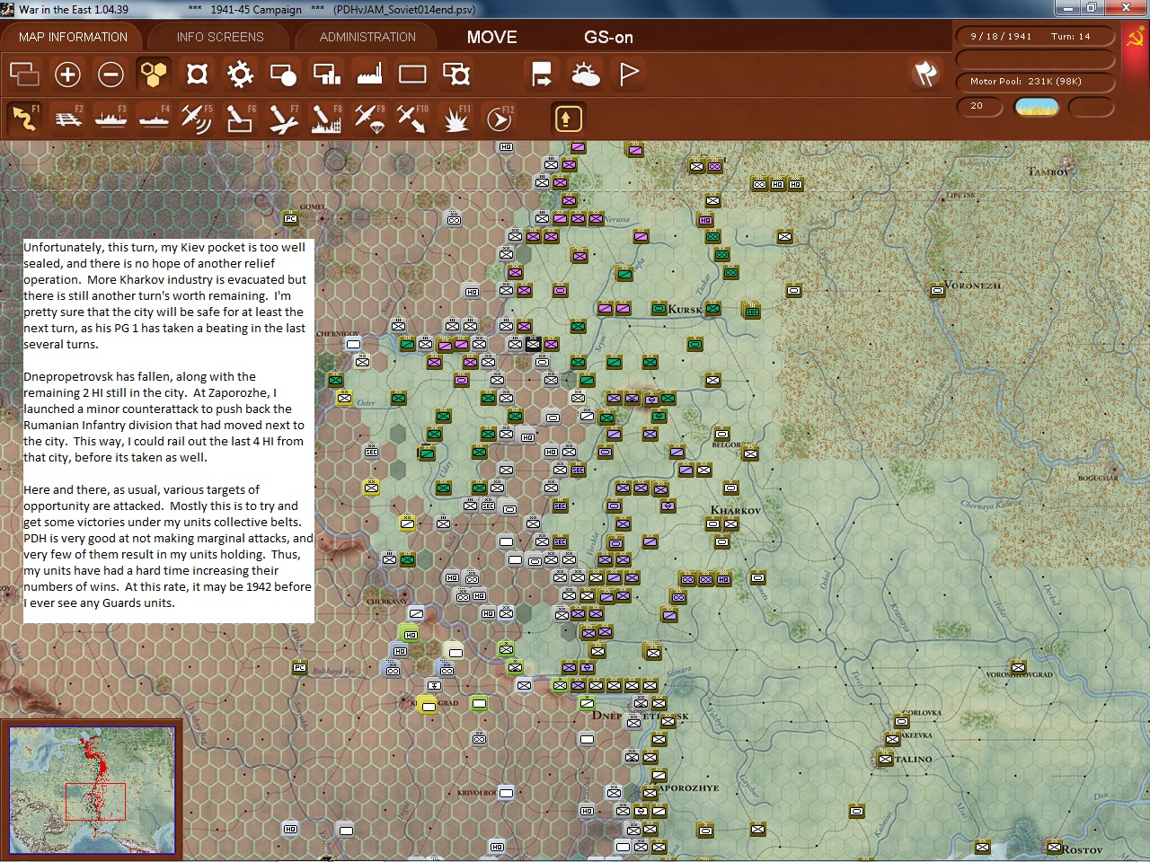Click the sun-and-cloud weather toolbar icon
Screen dimensions: 1150x862
pos(585,74)
